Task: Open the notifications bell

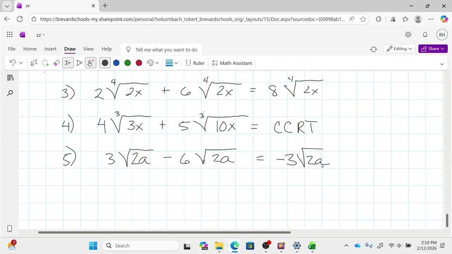Action: point(425,35)
